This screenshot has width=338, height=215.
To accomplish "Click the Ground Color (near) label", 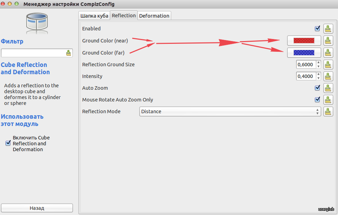I will click(105, 41).
